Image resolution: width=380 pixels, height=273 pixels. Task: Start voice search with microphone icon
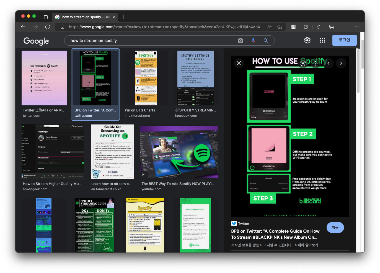(253, 41)
